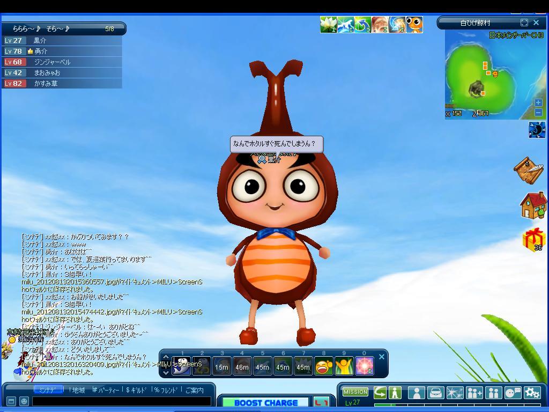The height and width of the screenshot is (412, 549).
Task: Close the 白ひげ鯨村 minimap panel
Action: [x=536, y=23]
